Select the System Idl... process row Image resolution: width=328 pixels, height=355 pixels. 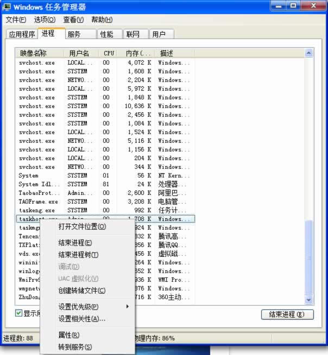pos(105,185)
